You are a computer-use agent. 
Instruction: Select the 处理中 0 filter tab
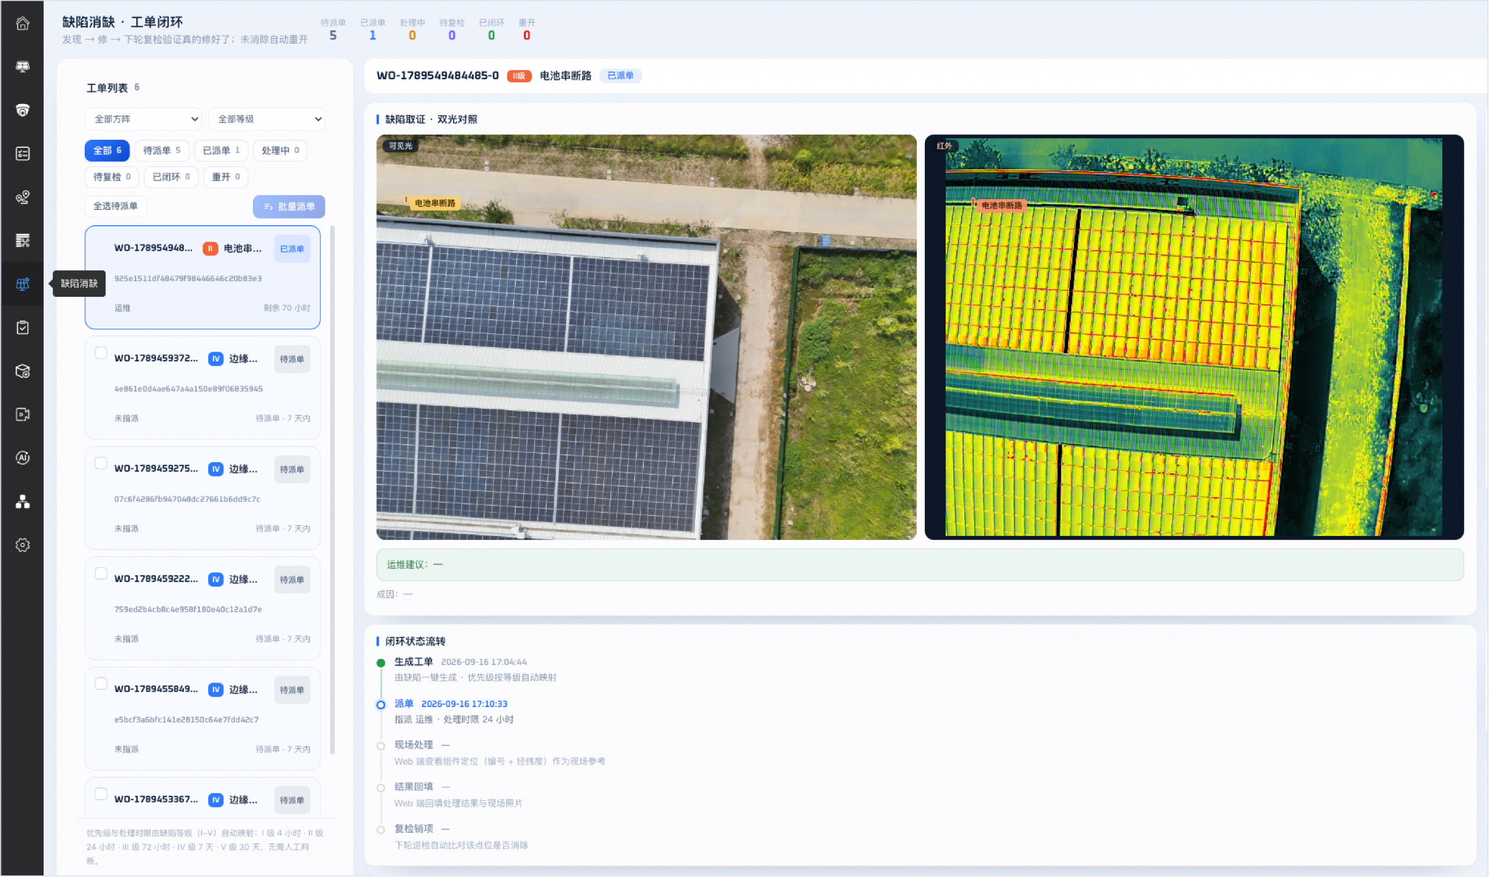281,150
